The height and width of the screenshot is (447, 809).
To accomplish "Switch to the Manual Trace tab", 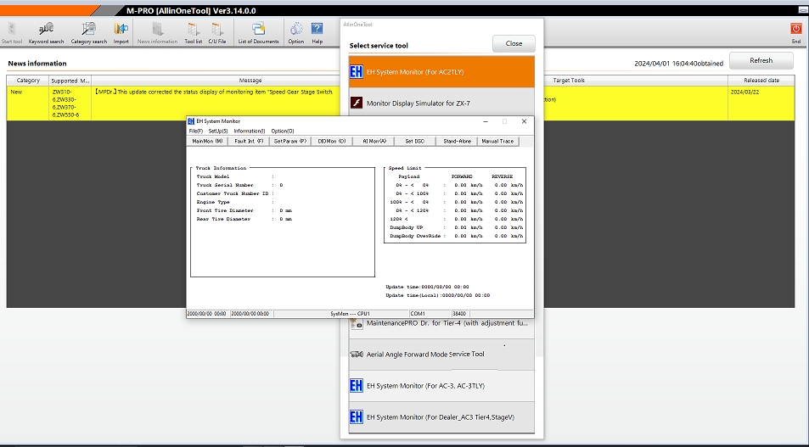I will pyautogui.click(x=497, y=142).
